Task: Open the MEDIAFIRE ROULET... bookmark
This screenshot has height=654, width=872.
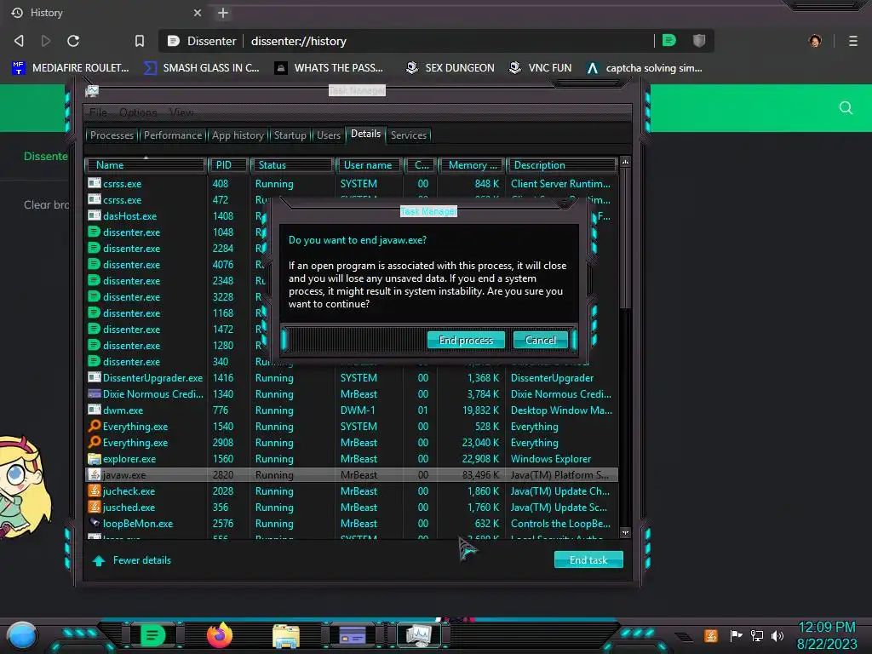Action: pos(71,68)
